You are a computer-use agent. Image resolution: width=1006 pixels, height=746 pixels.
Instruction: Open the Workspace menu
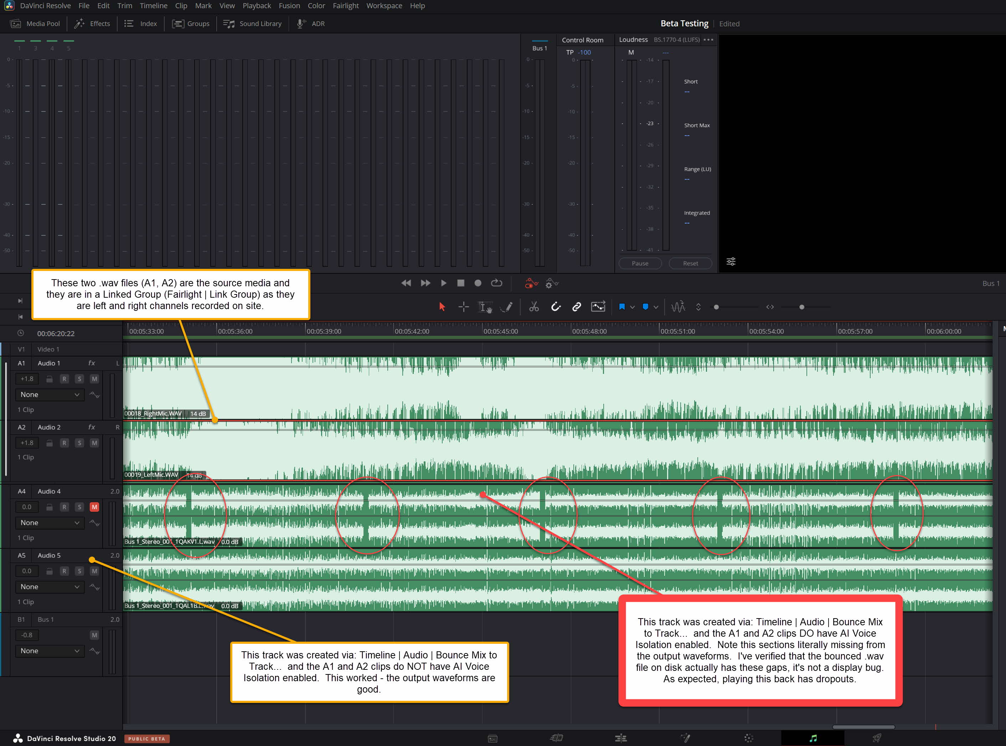[384, 6]
